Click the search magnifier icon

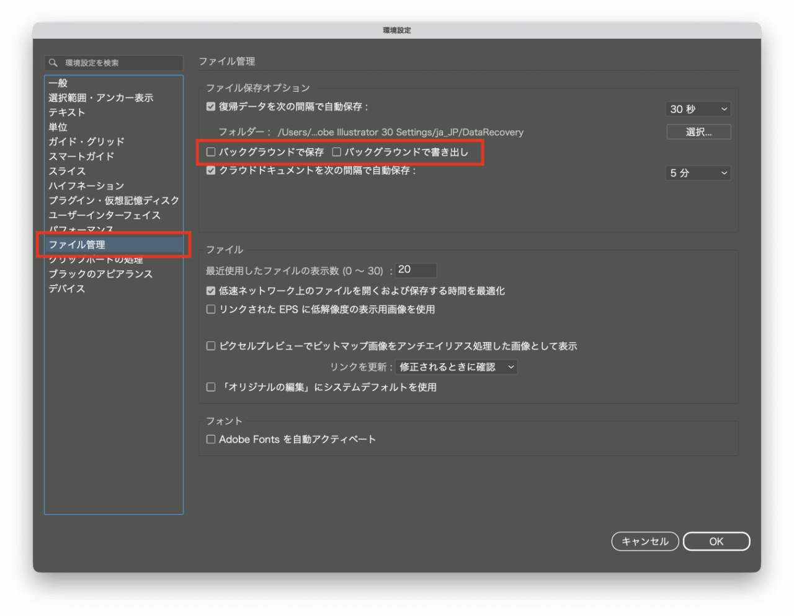pyautogui.click(x=53, y=63)
